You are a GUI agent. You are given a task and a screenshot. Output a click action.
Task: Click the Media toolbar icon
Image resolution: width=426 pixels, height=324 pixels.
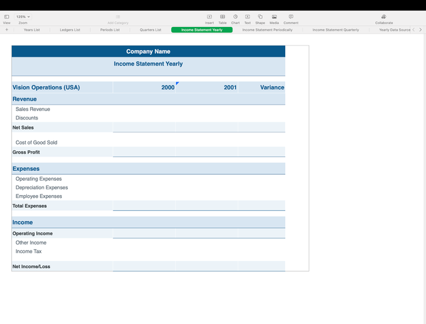(274, 16)
